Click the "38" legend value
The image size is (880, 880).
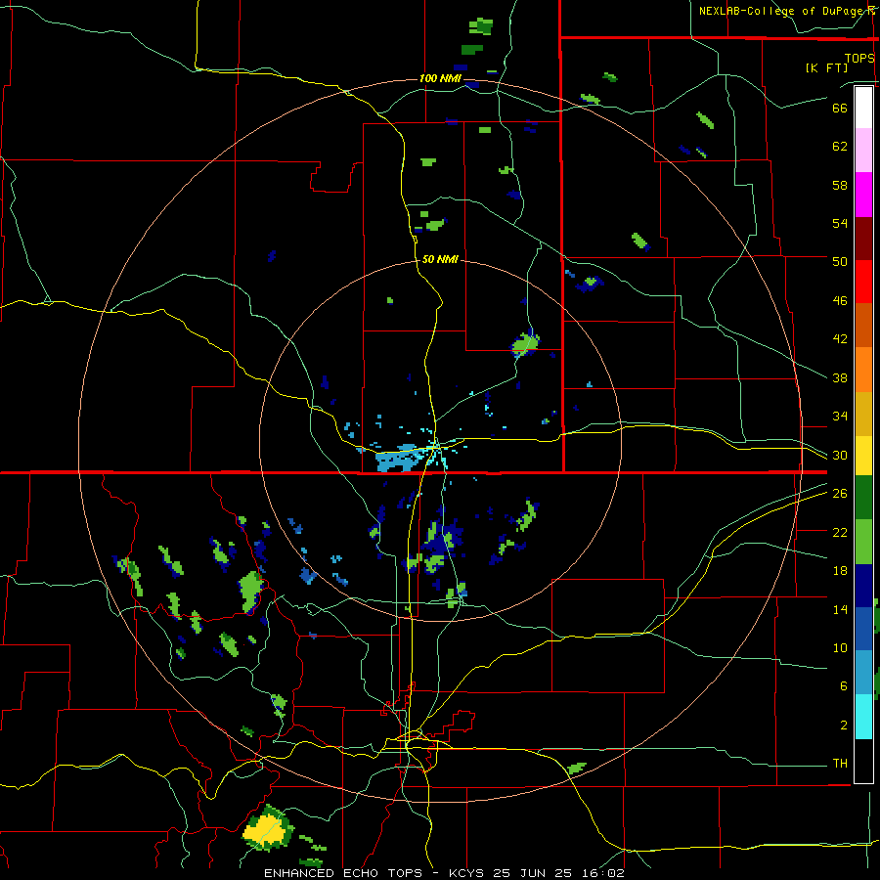[840, 377]
